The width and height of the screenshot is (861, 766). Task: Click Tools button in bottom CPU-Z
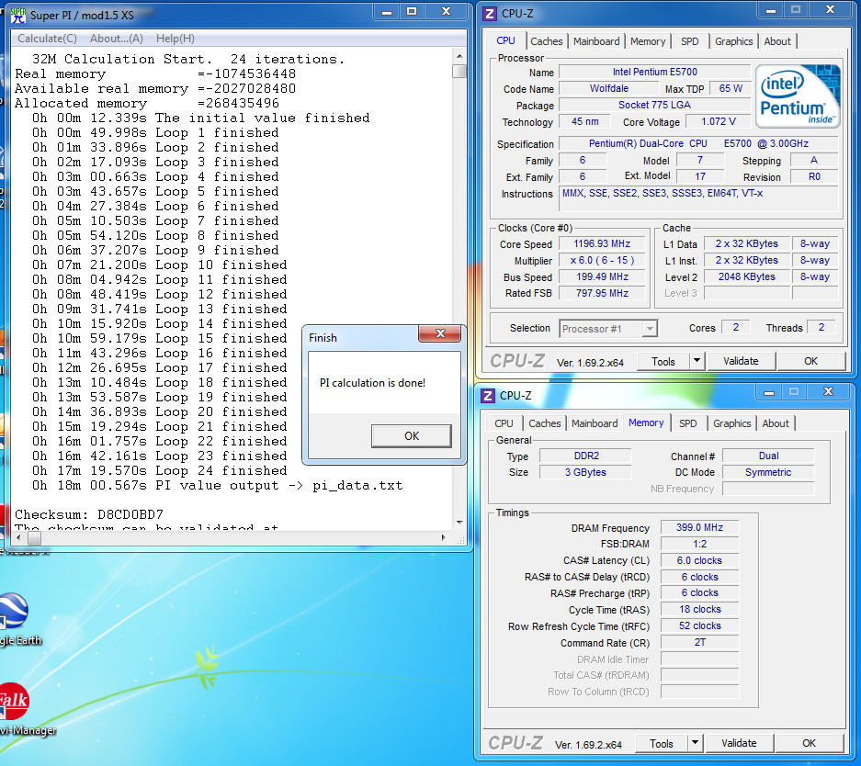(661, 744)
